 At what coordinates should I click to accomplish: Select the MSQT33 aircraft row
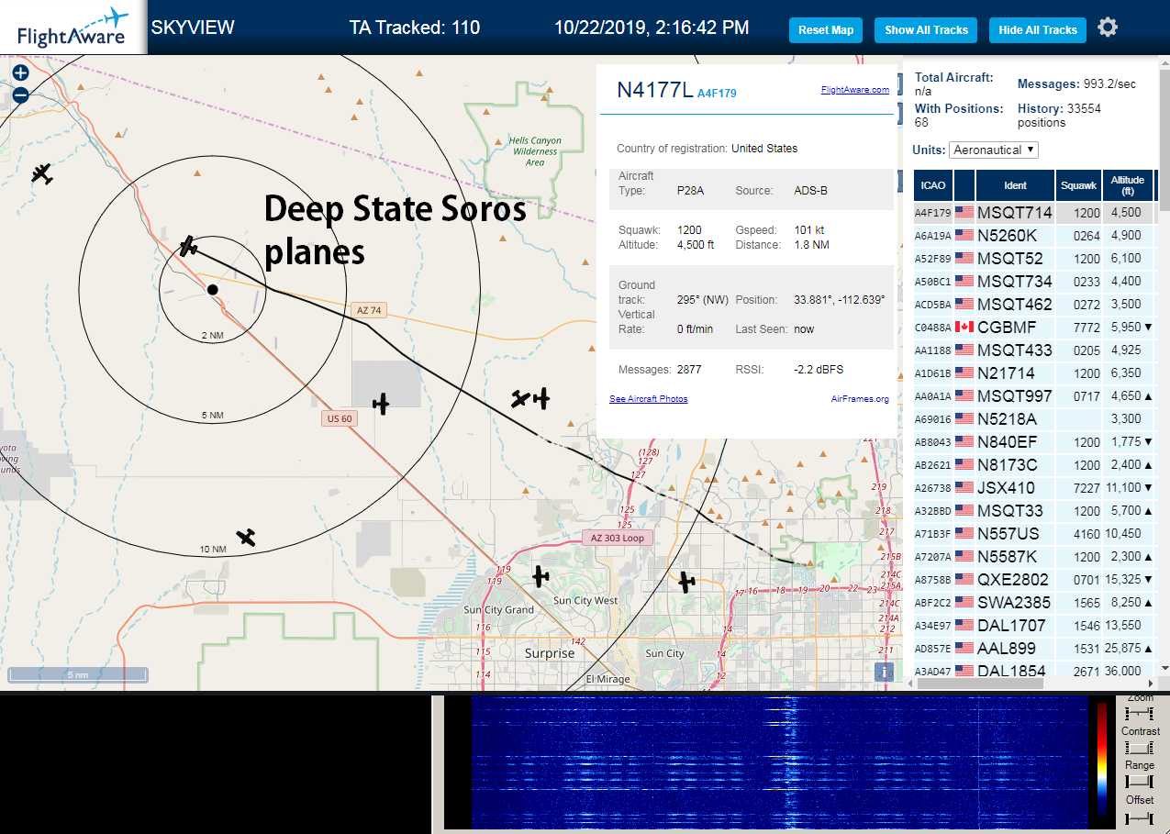[x=1035, y=511]
